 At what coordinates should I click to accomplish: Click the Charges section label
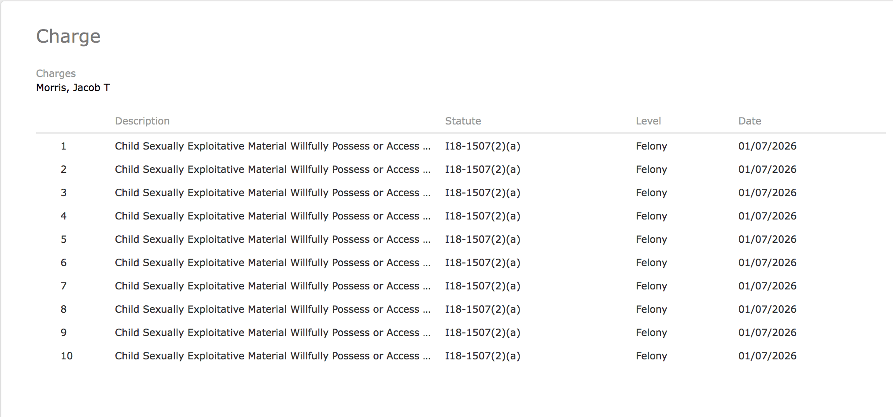[x=56, y=73]
